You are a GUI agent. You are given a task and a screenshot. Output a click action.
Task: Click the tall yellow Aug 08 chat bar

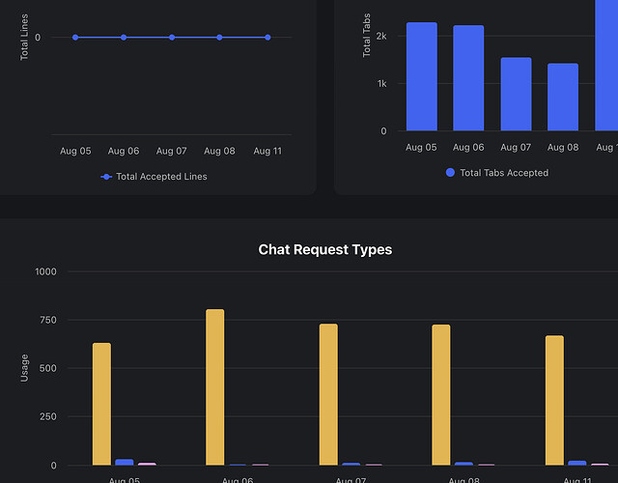coord(441,395)
